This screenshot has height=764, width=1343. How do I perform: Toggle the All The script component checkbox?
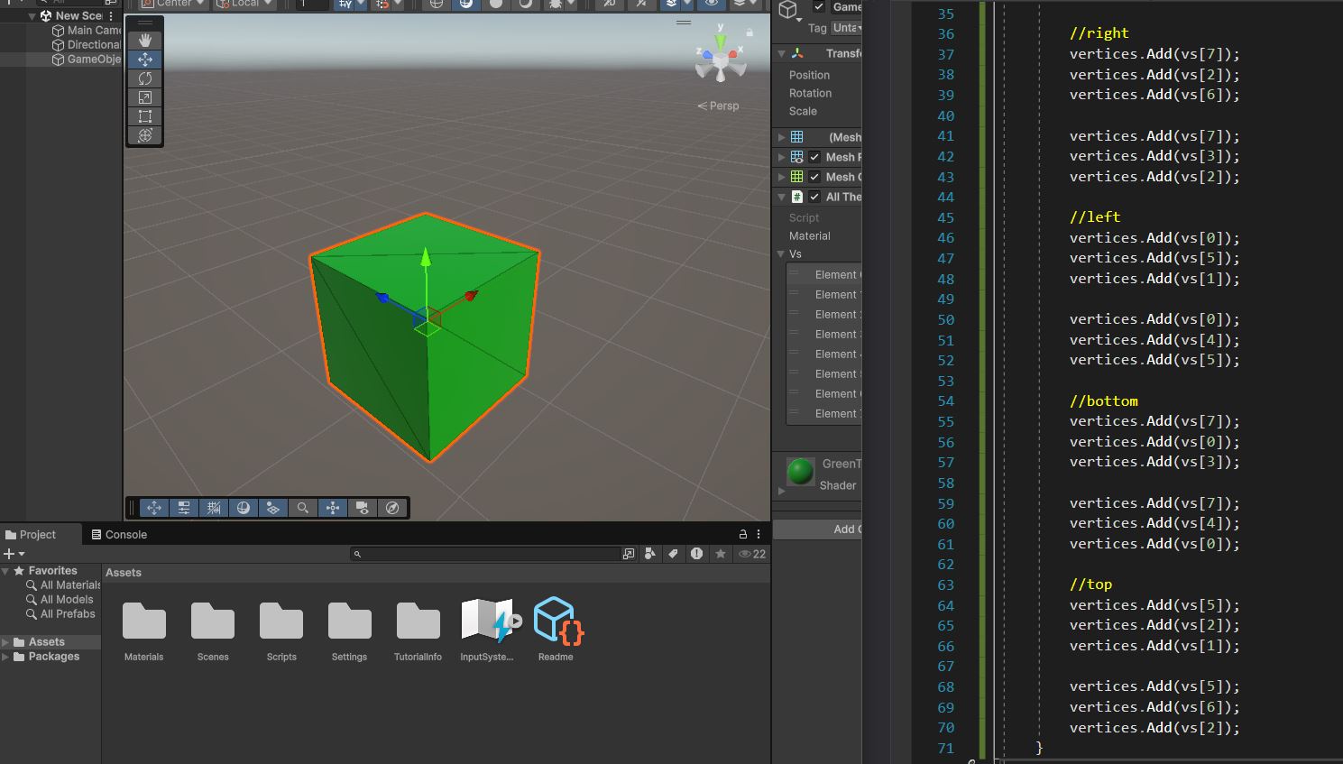(814, 197)
